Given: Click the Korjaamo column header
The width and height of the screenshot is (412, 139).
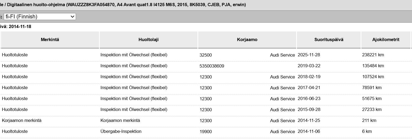Looking at the screenshot, I should (247, 40).
